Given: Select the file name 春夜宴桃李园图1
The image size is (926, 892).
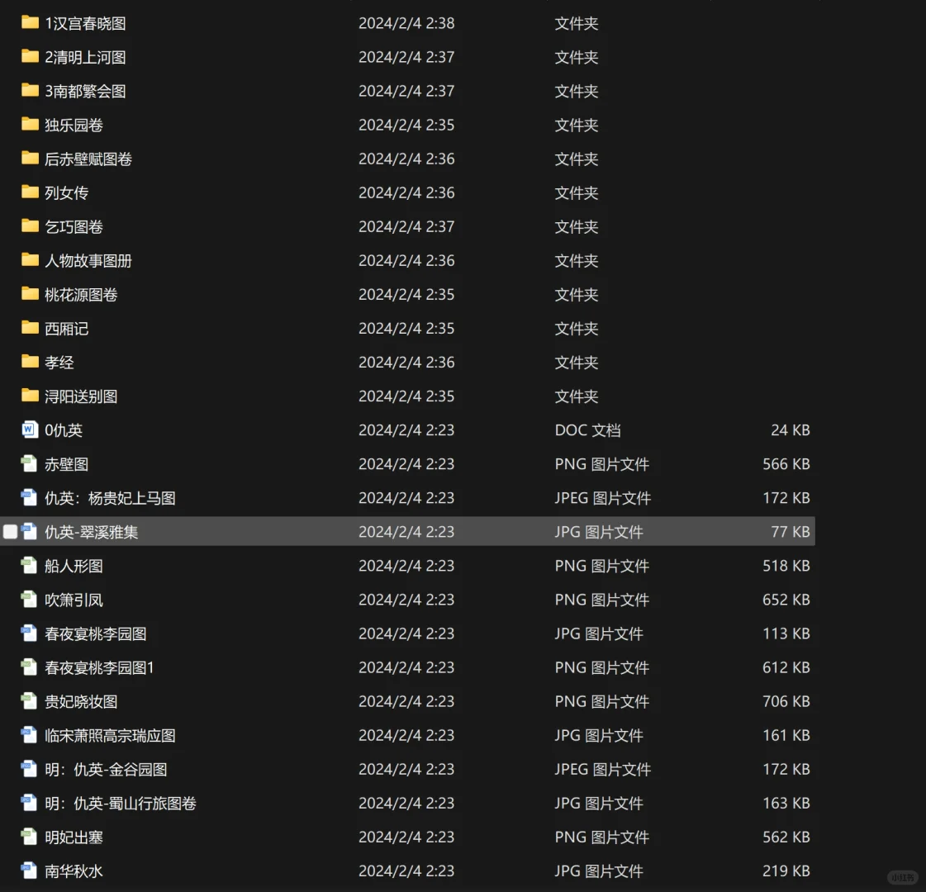Looking at the screenshot, I should [100, 667].
